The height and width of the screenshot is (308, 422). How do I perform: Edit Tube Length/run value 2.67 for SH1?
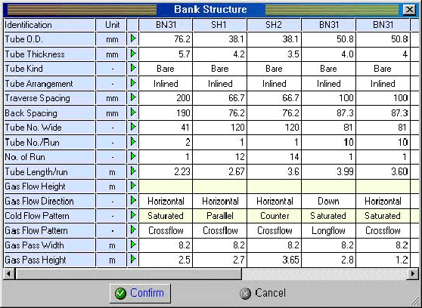[x=220, y=171]
